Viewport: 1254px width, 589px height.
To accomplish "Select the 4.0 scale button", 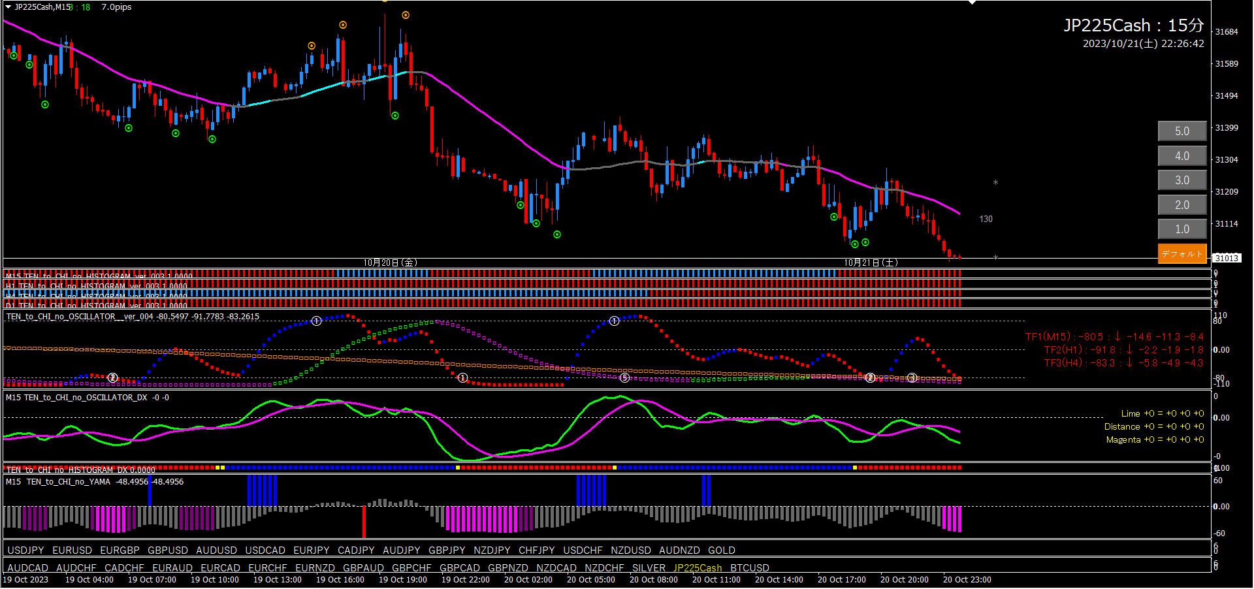I will (x=1182, y=156).
